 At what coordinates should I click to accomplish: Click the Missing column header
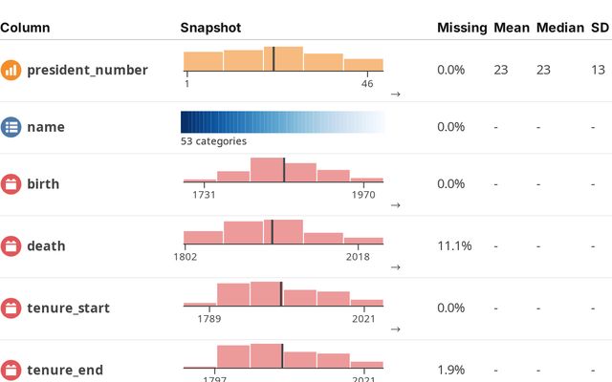(462, 28)
